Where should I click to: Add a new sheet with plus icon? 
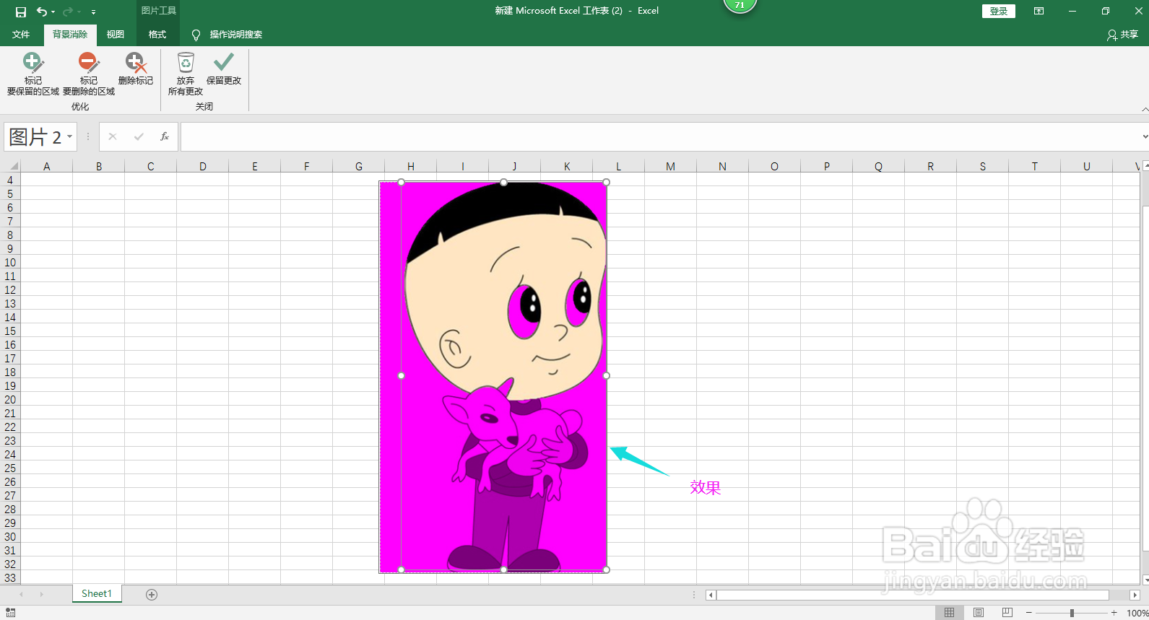pyautogui.click(x=152, y=595)
